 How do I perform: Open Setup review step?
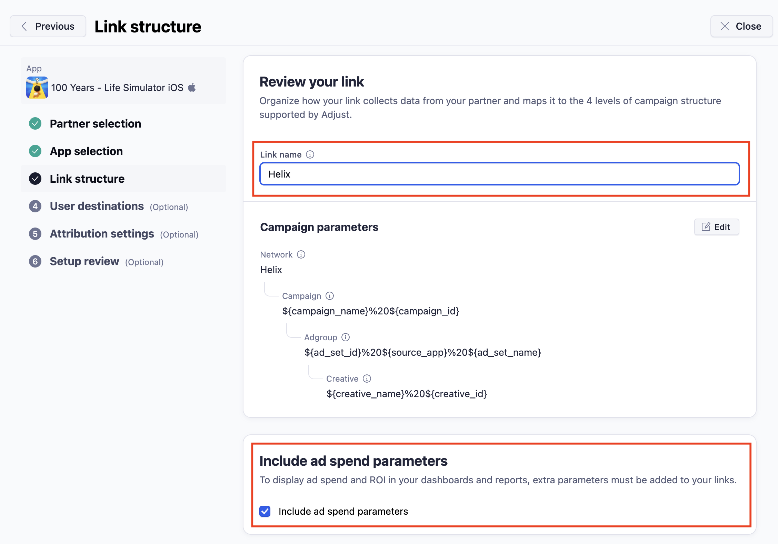(x=123, y=261)
